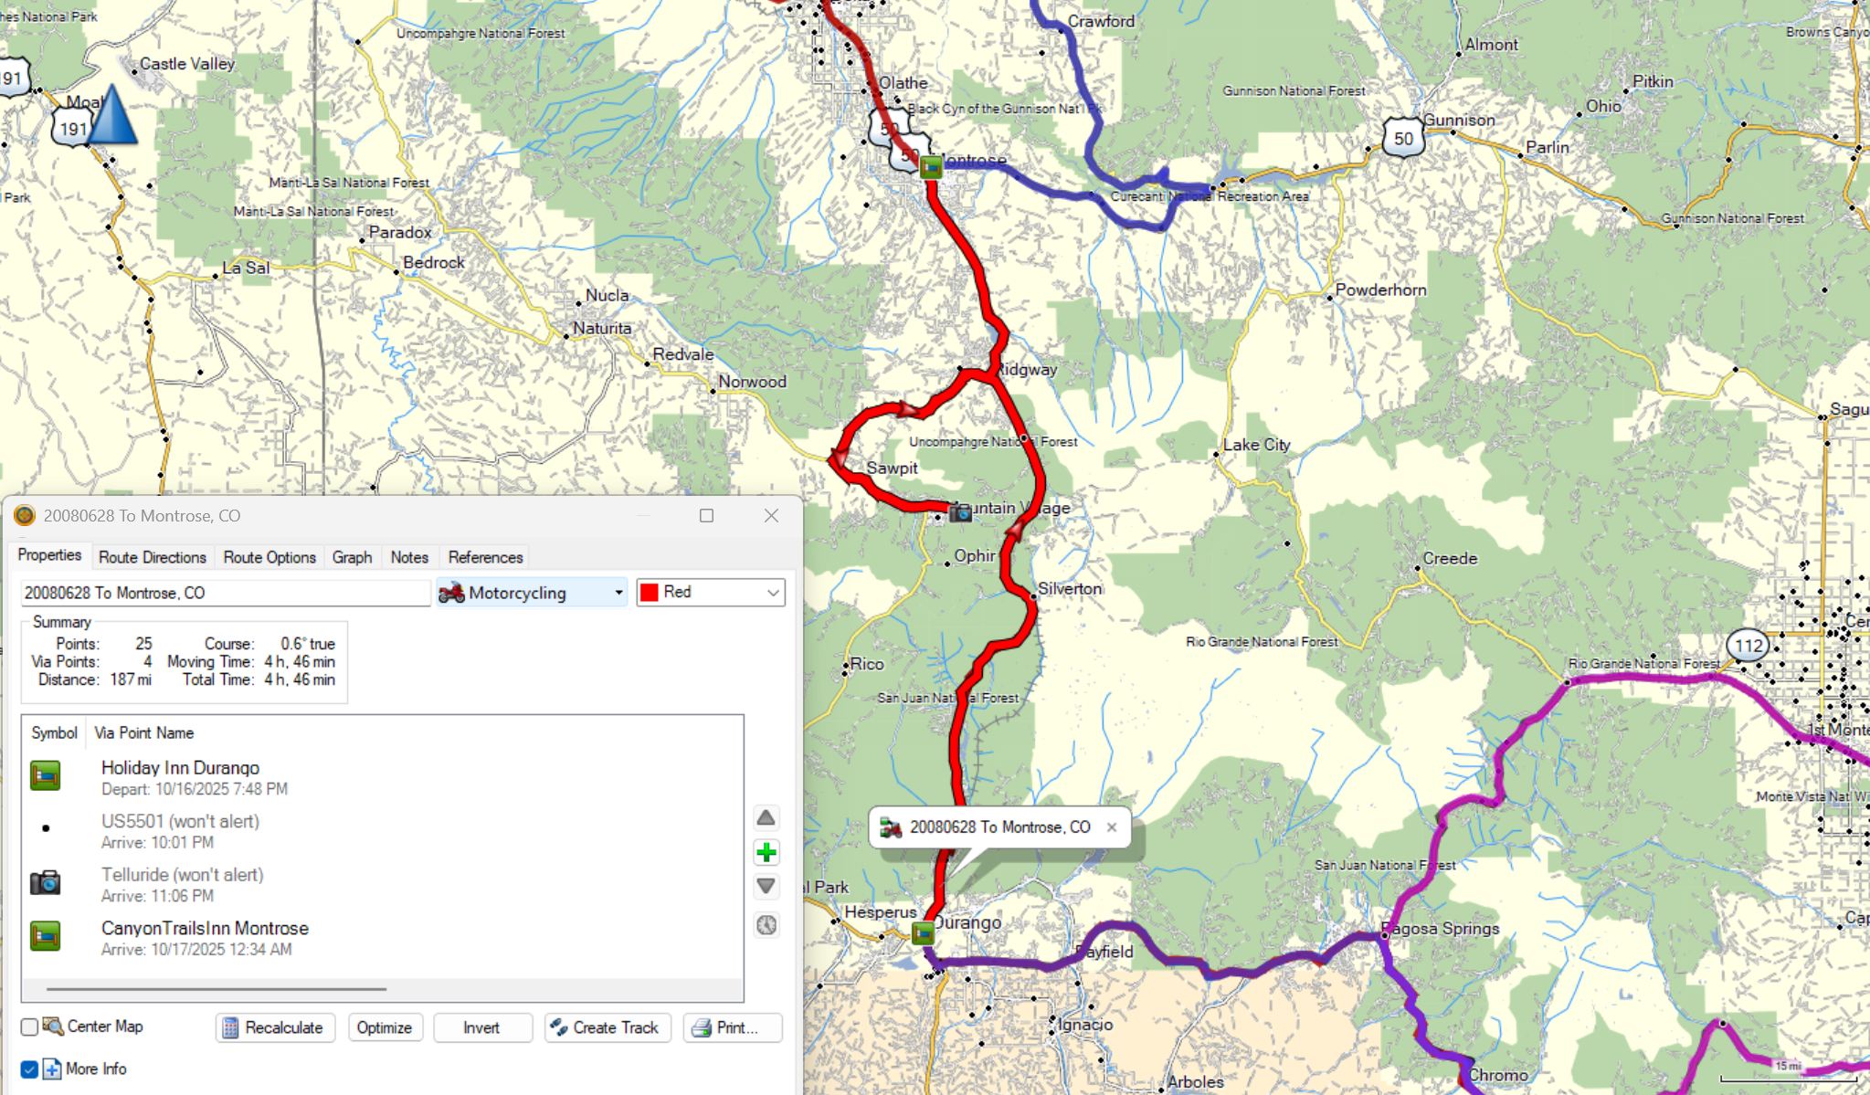Open the Route Options tab
The width and height of the screenshot is (1870, 1095).
pos(269,557)
